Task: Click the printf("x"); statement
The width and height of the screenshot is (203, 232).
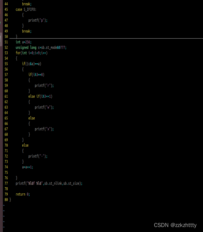Action: click(44, 129)
